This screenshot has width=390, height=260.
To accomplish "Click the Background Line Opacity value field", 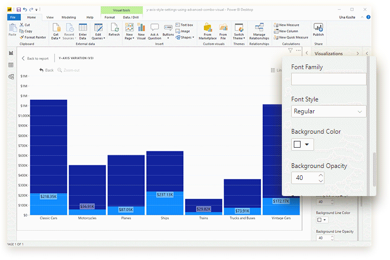I will (x=323, y=238).
